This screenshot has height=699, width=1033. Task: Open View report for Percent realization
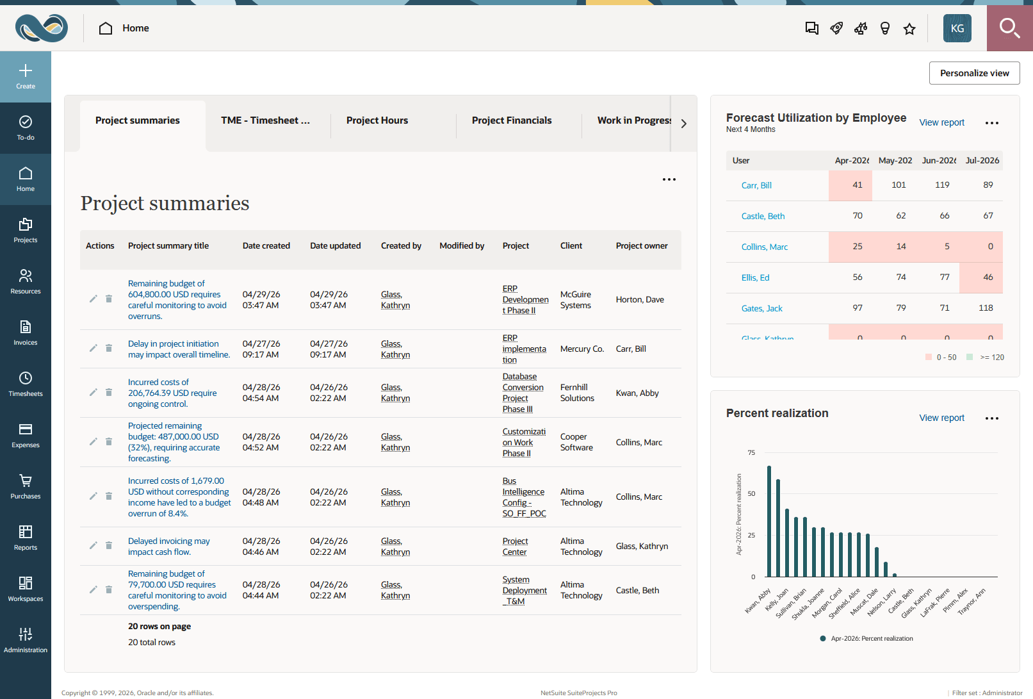941,418
